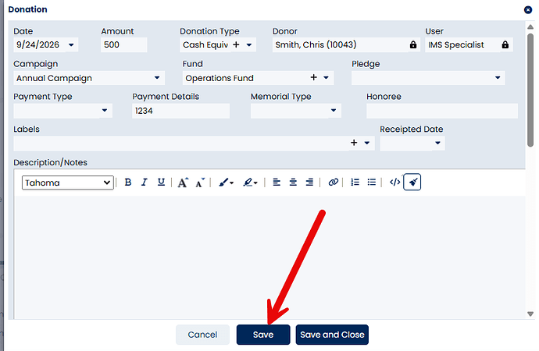Click the Donor field lock icon
The height and width of the screenshot is (351, 539).
(x=413, y=44)
